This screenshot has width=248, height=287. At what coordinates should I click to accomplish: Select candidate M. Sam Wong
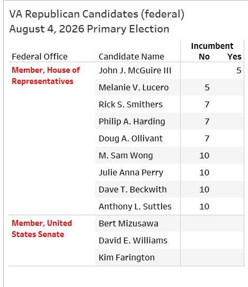coord(126,156)
